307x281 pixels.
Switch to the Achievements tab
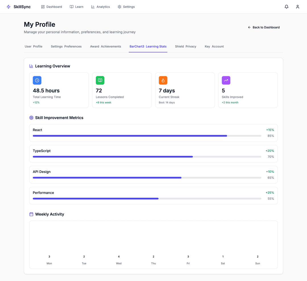pos(105,46)
